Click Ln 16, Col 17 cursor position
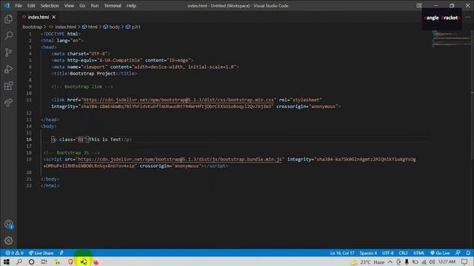Image resolution: width=474 pixels, height=266 pixels. [x=342, y=253]
